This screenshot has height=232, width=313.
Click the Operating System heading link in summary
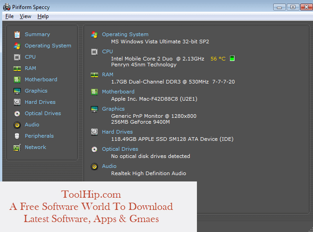tap(125, 34)
